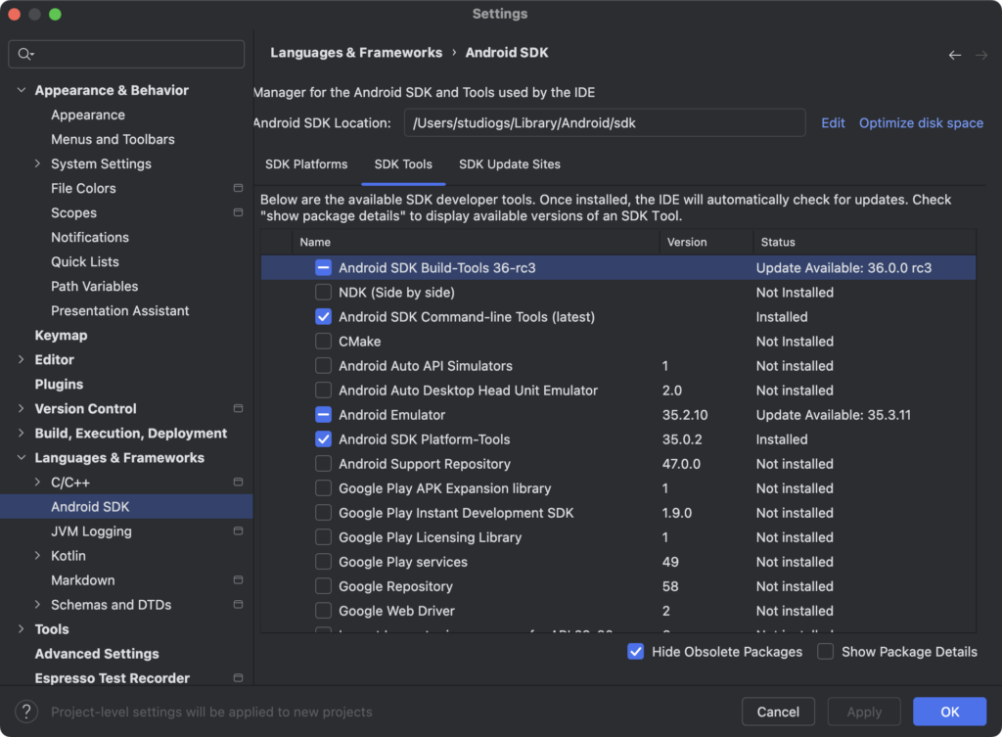This screenshot has height=737, width=1002.
Task: Click the search magnifier icon in settings
Action: tap(25, 55)
